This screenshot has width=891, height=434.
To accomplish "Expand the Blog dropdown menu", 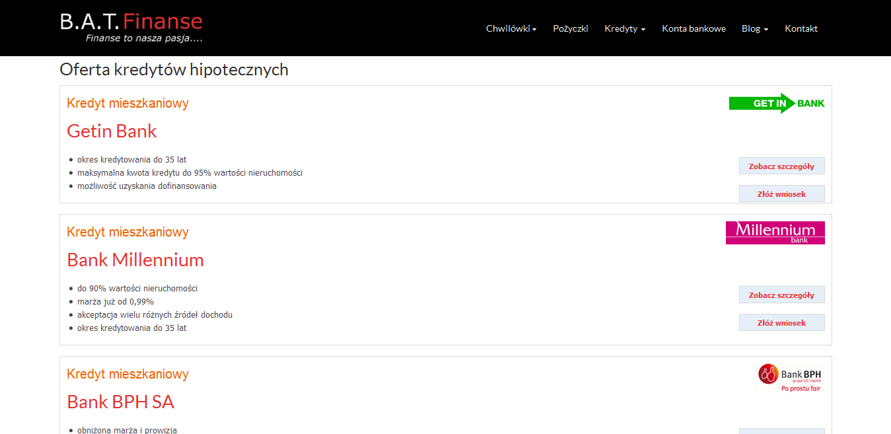I will click(754, 28).
